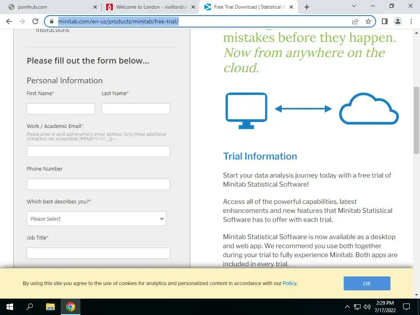Image resolution: width=420 pixels, height=315 pixels.
Task: Reload the current page
Action: point(35,21)
